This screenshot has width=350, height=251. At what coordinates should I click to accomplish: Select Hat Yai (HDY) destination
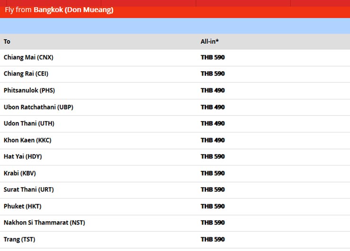click(23, 157)
